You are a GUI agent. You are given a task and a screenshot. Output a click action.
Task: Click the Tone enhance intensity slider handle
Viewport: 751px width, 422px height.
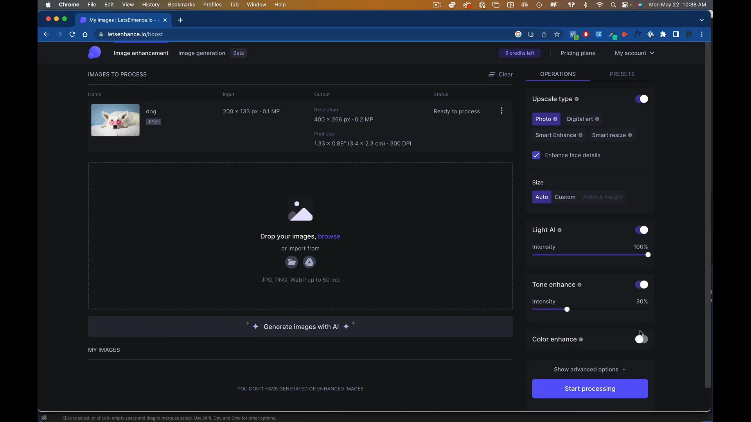point(567,309)
